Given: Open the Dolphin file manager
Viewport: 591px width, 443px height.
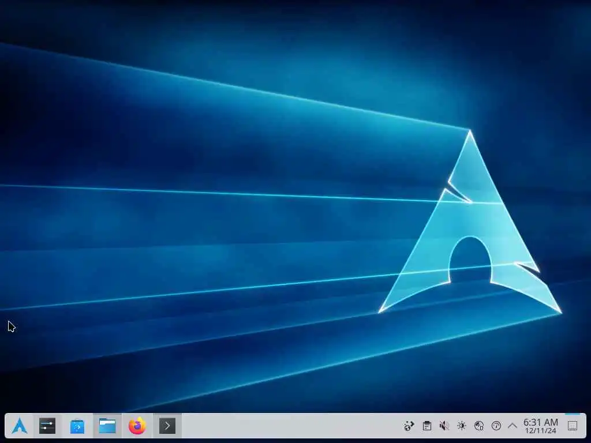Looking at the screenshot, I should pos(107,426).
